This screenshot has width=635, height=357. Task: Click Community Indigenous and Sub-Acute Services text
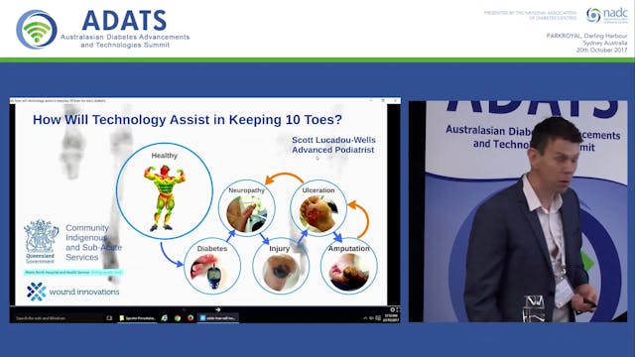93,242
